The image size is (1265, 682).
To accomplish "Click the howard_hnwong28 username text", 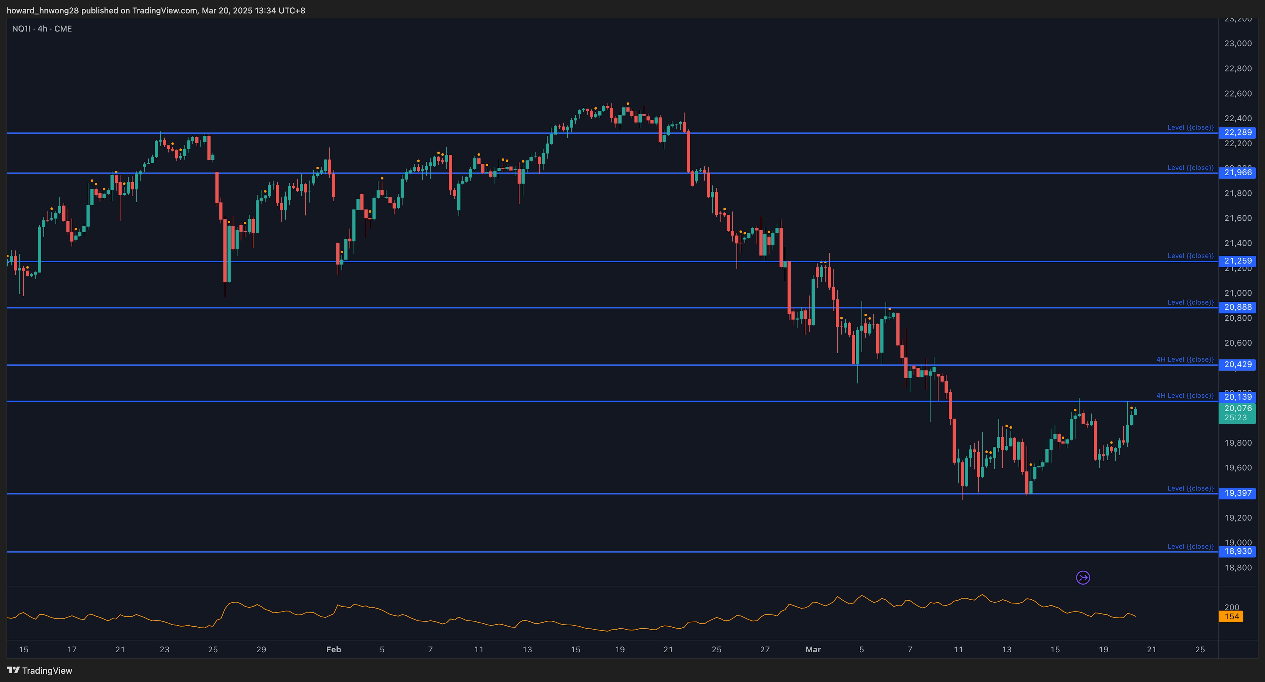I will [43, 10].
